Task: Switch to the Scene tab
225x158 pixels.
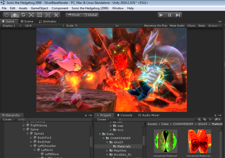Action: [27, 21]
